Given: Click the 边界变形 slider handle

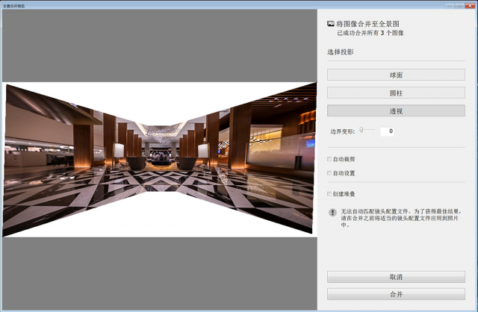Looking at the screenshot, I should pos(361,130).
